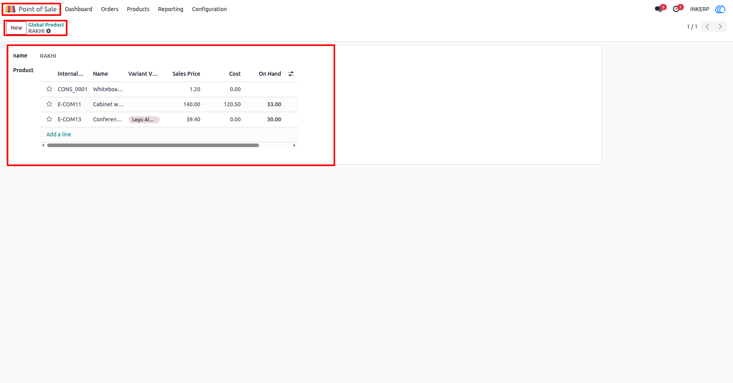Viewport: 733px width, 383px height.
Task: Open the Dashboard menu
Action: pyautogui.click(x=79, y=9)
